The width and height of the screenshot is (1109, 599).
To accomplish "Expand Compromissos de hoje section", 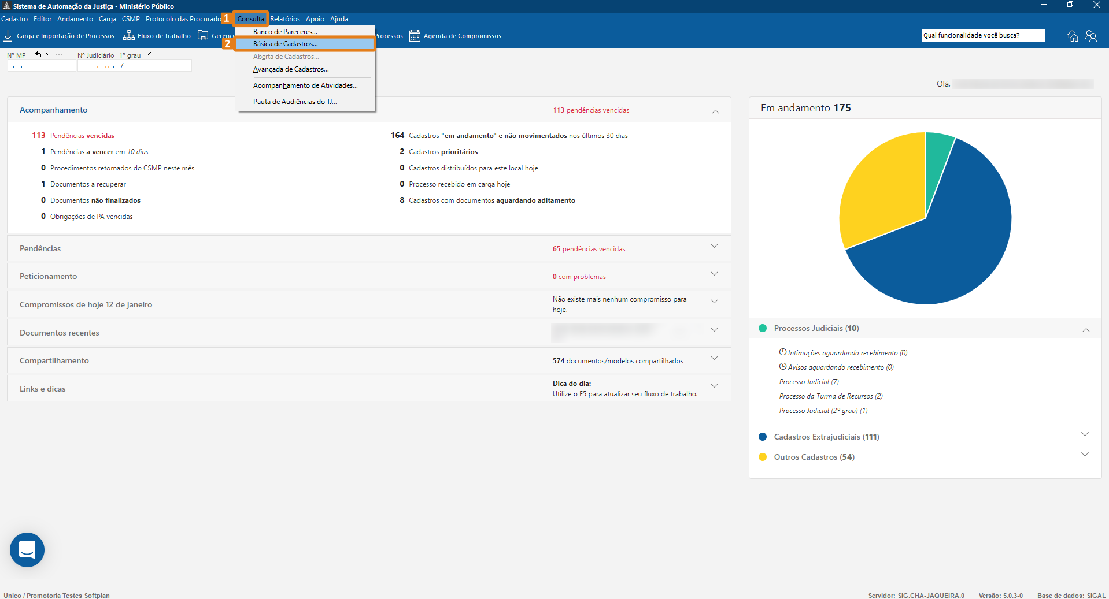I will click(x=715, y=302).
